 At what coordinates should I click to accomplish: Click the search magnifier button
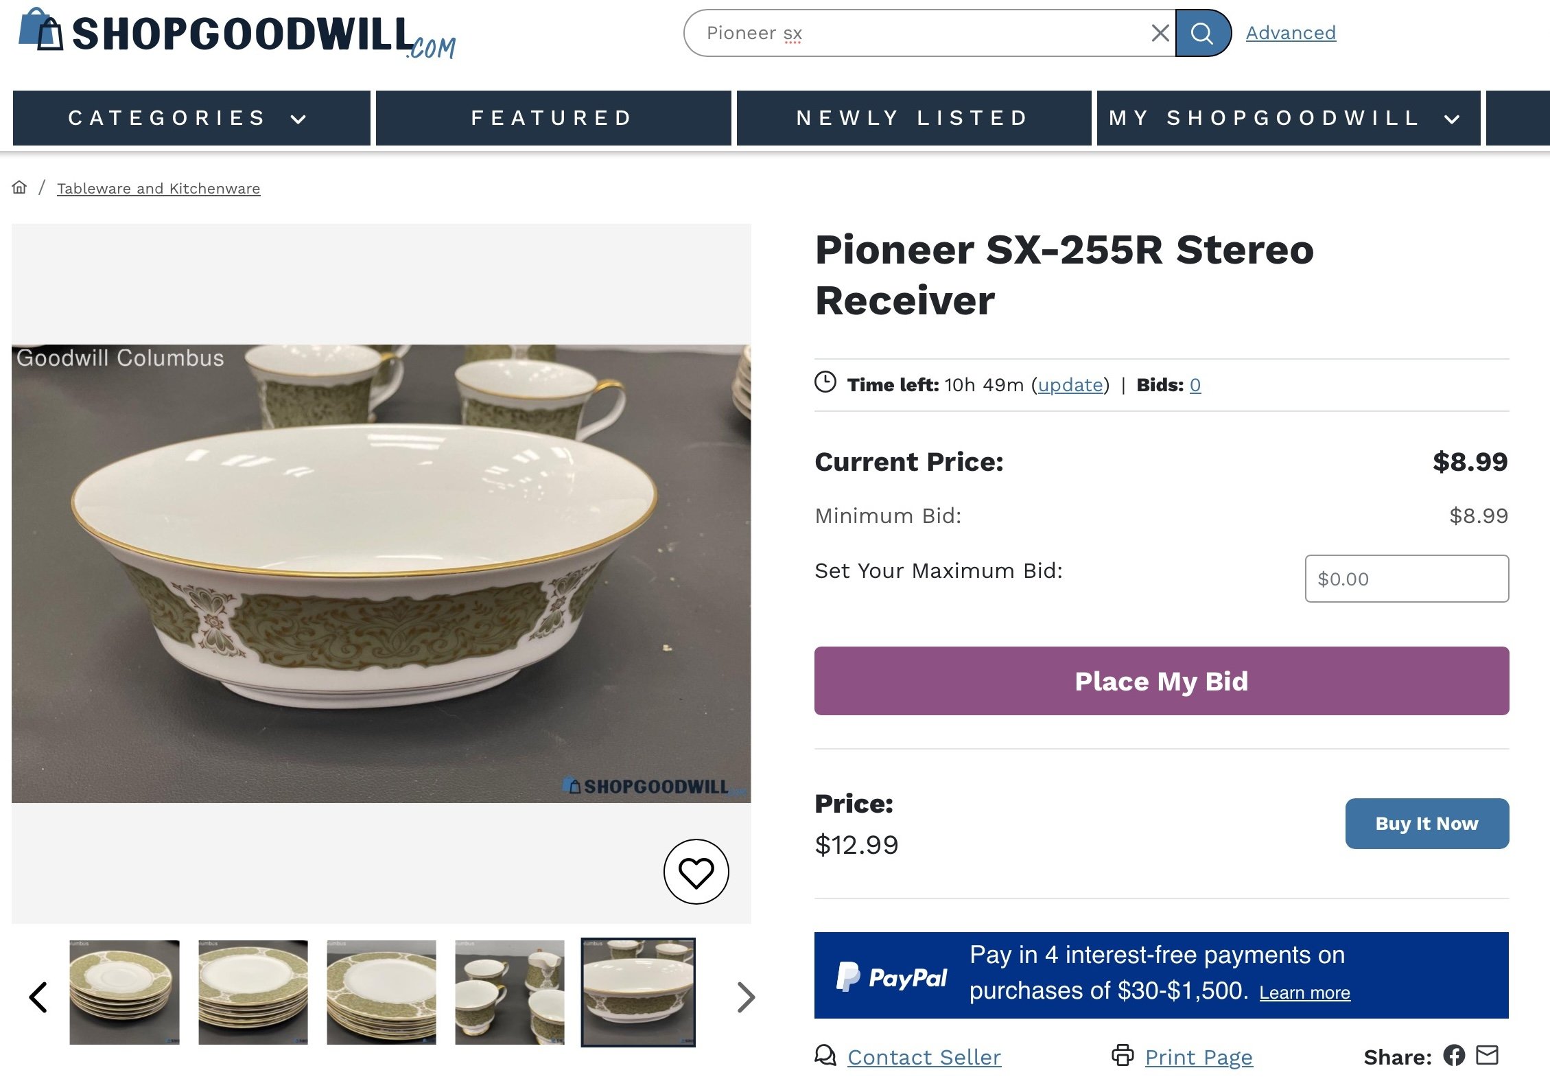point(1202,33)
